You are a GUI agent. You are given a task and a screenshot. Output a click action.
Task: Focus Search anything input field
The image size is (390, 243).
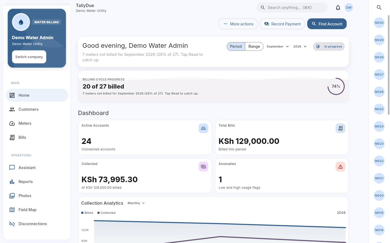pos(292,8)
